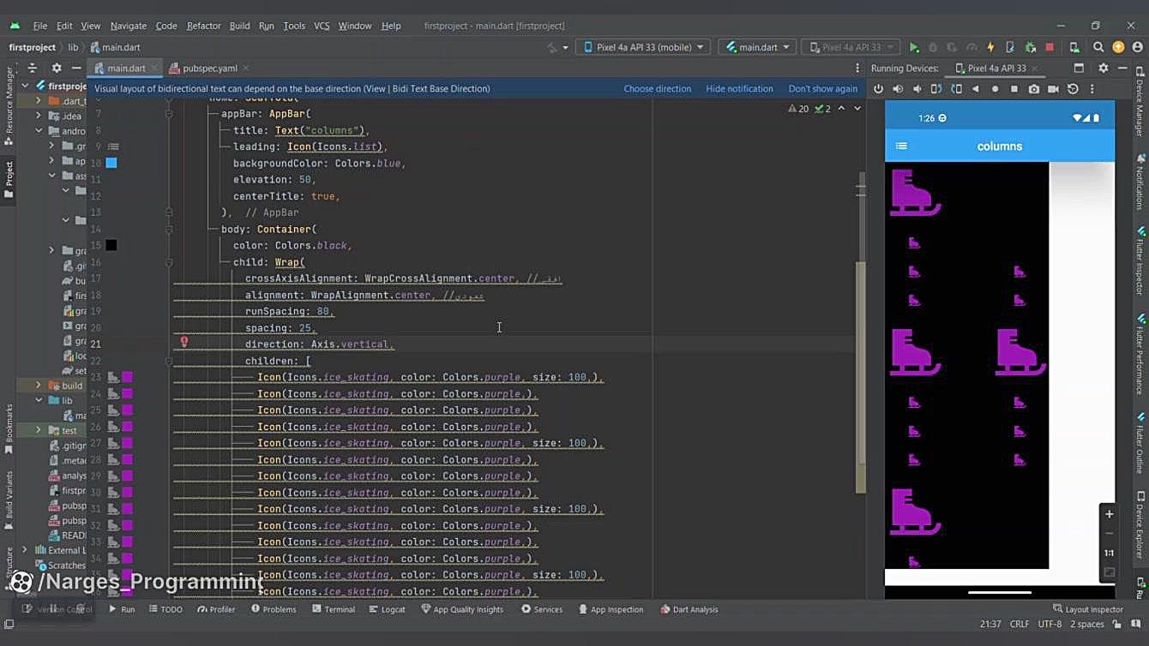The height and width of the screenshot is (646, 1149).
Task: Expand the External Libraries tree node
Action: click(x=26, y=550)
